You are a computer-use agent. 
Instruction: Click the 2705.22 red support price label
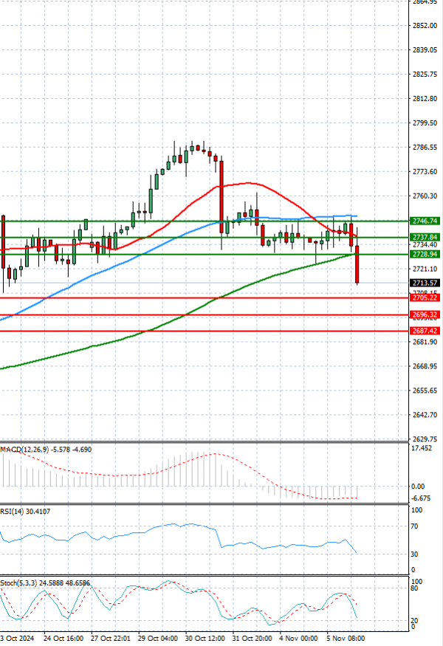point(425,298)
